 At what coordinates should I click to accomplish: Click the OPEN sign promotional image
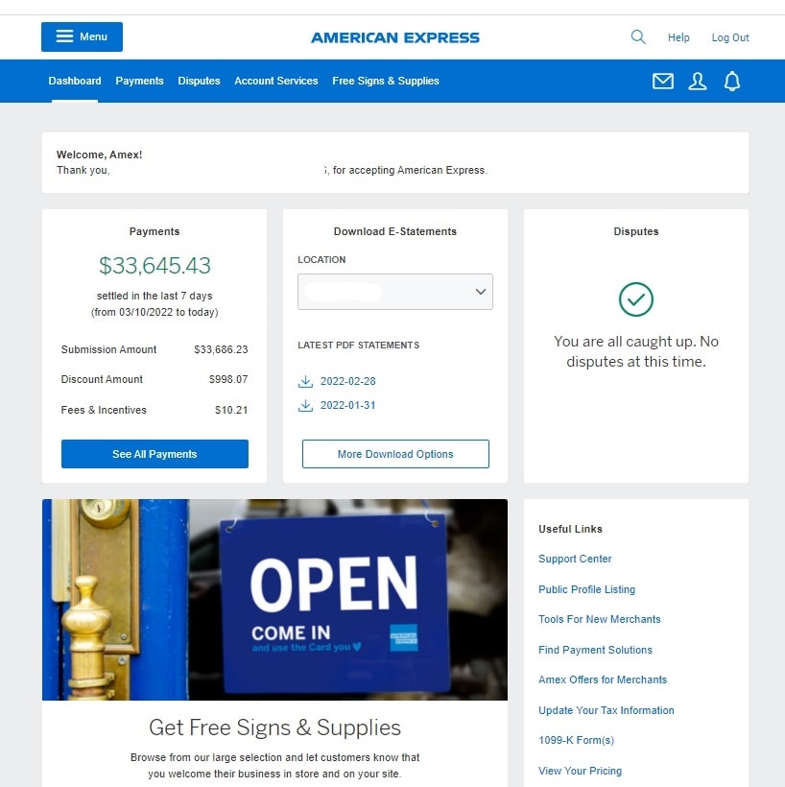(274, 599)
